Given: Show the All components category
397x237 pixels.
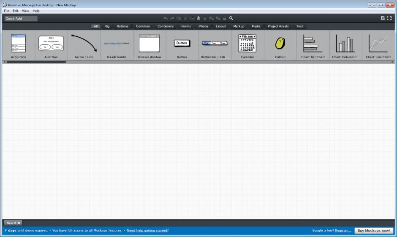Looking at the screenshot, I should [x=96, y=26].
